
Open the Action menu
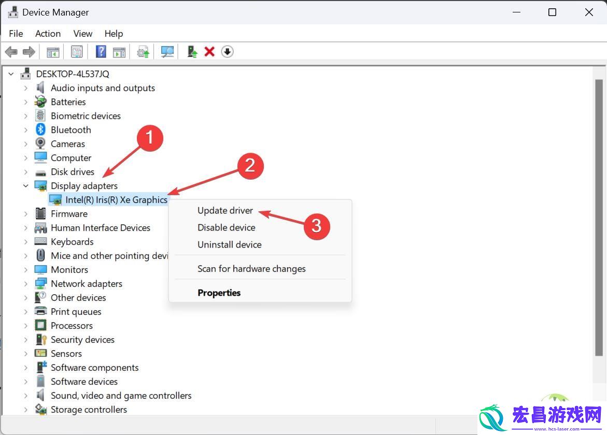(48, 34)
